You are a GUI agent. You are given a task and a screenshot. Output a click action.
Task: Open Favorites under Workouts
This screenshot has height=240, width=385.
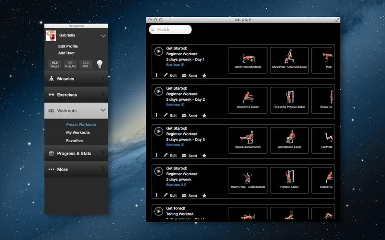[75, 141]
